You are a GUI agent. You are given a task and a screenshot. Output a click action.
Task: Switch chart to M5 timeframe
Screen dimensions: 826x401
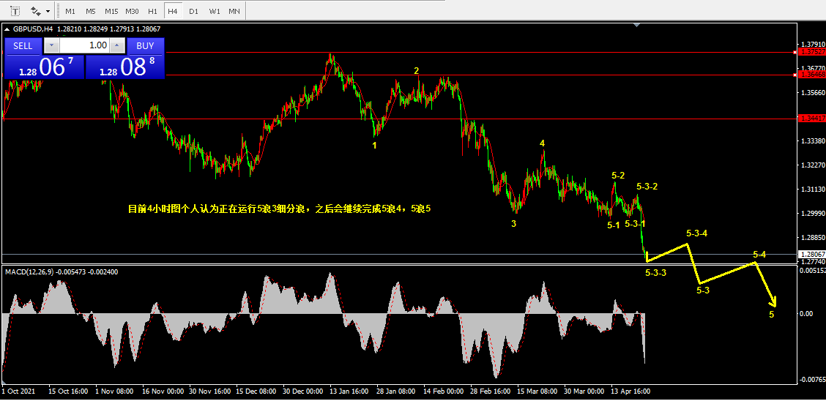[91, 10]
